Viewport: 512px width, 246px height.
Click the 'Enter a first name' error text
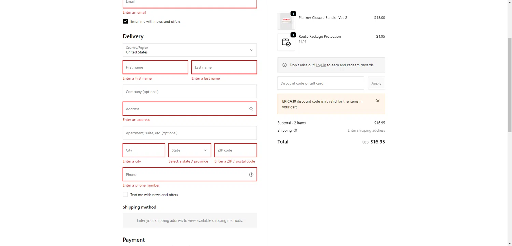(x=137, y=78)
